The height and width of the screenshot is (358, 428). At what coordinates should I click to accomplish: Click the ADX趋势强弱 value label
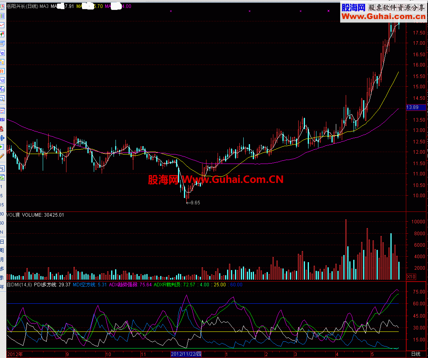click(130, 284)
